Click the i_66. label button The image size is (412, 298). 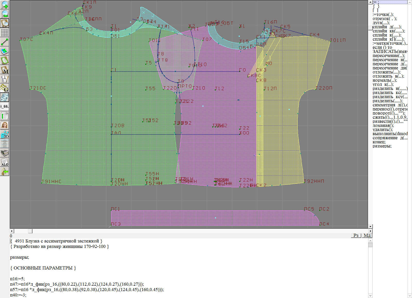pyautogui.click(x=5, y=106)
